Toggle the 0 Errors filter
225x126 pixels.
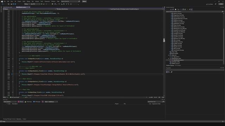pos(21,102)
